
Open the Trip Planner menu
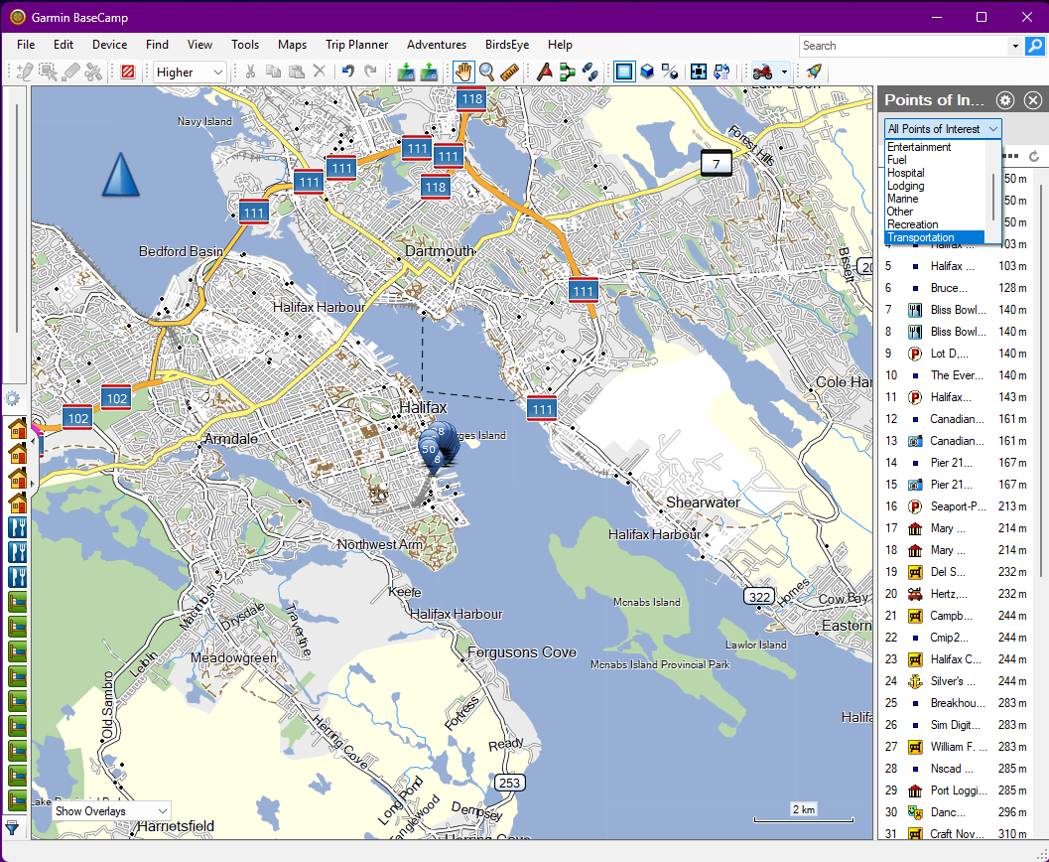point(356,45)
